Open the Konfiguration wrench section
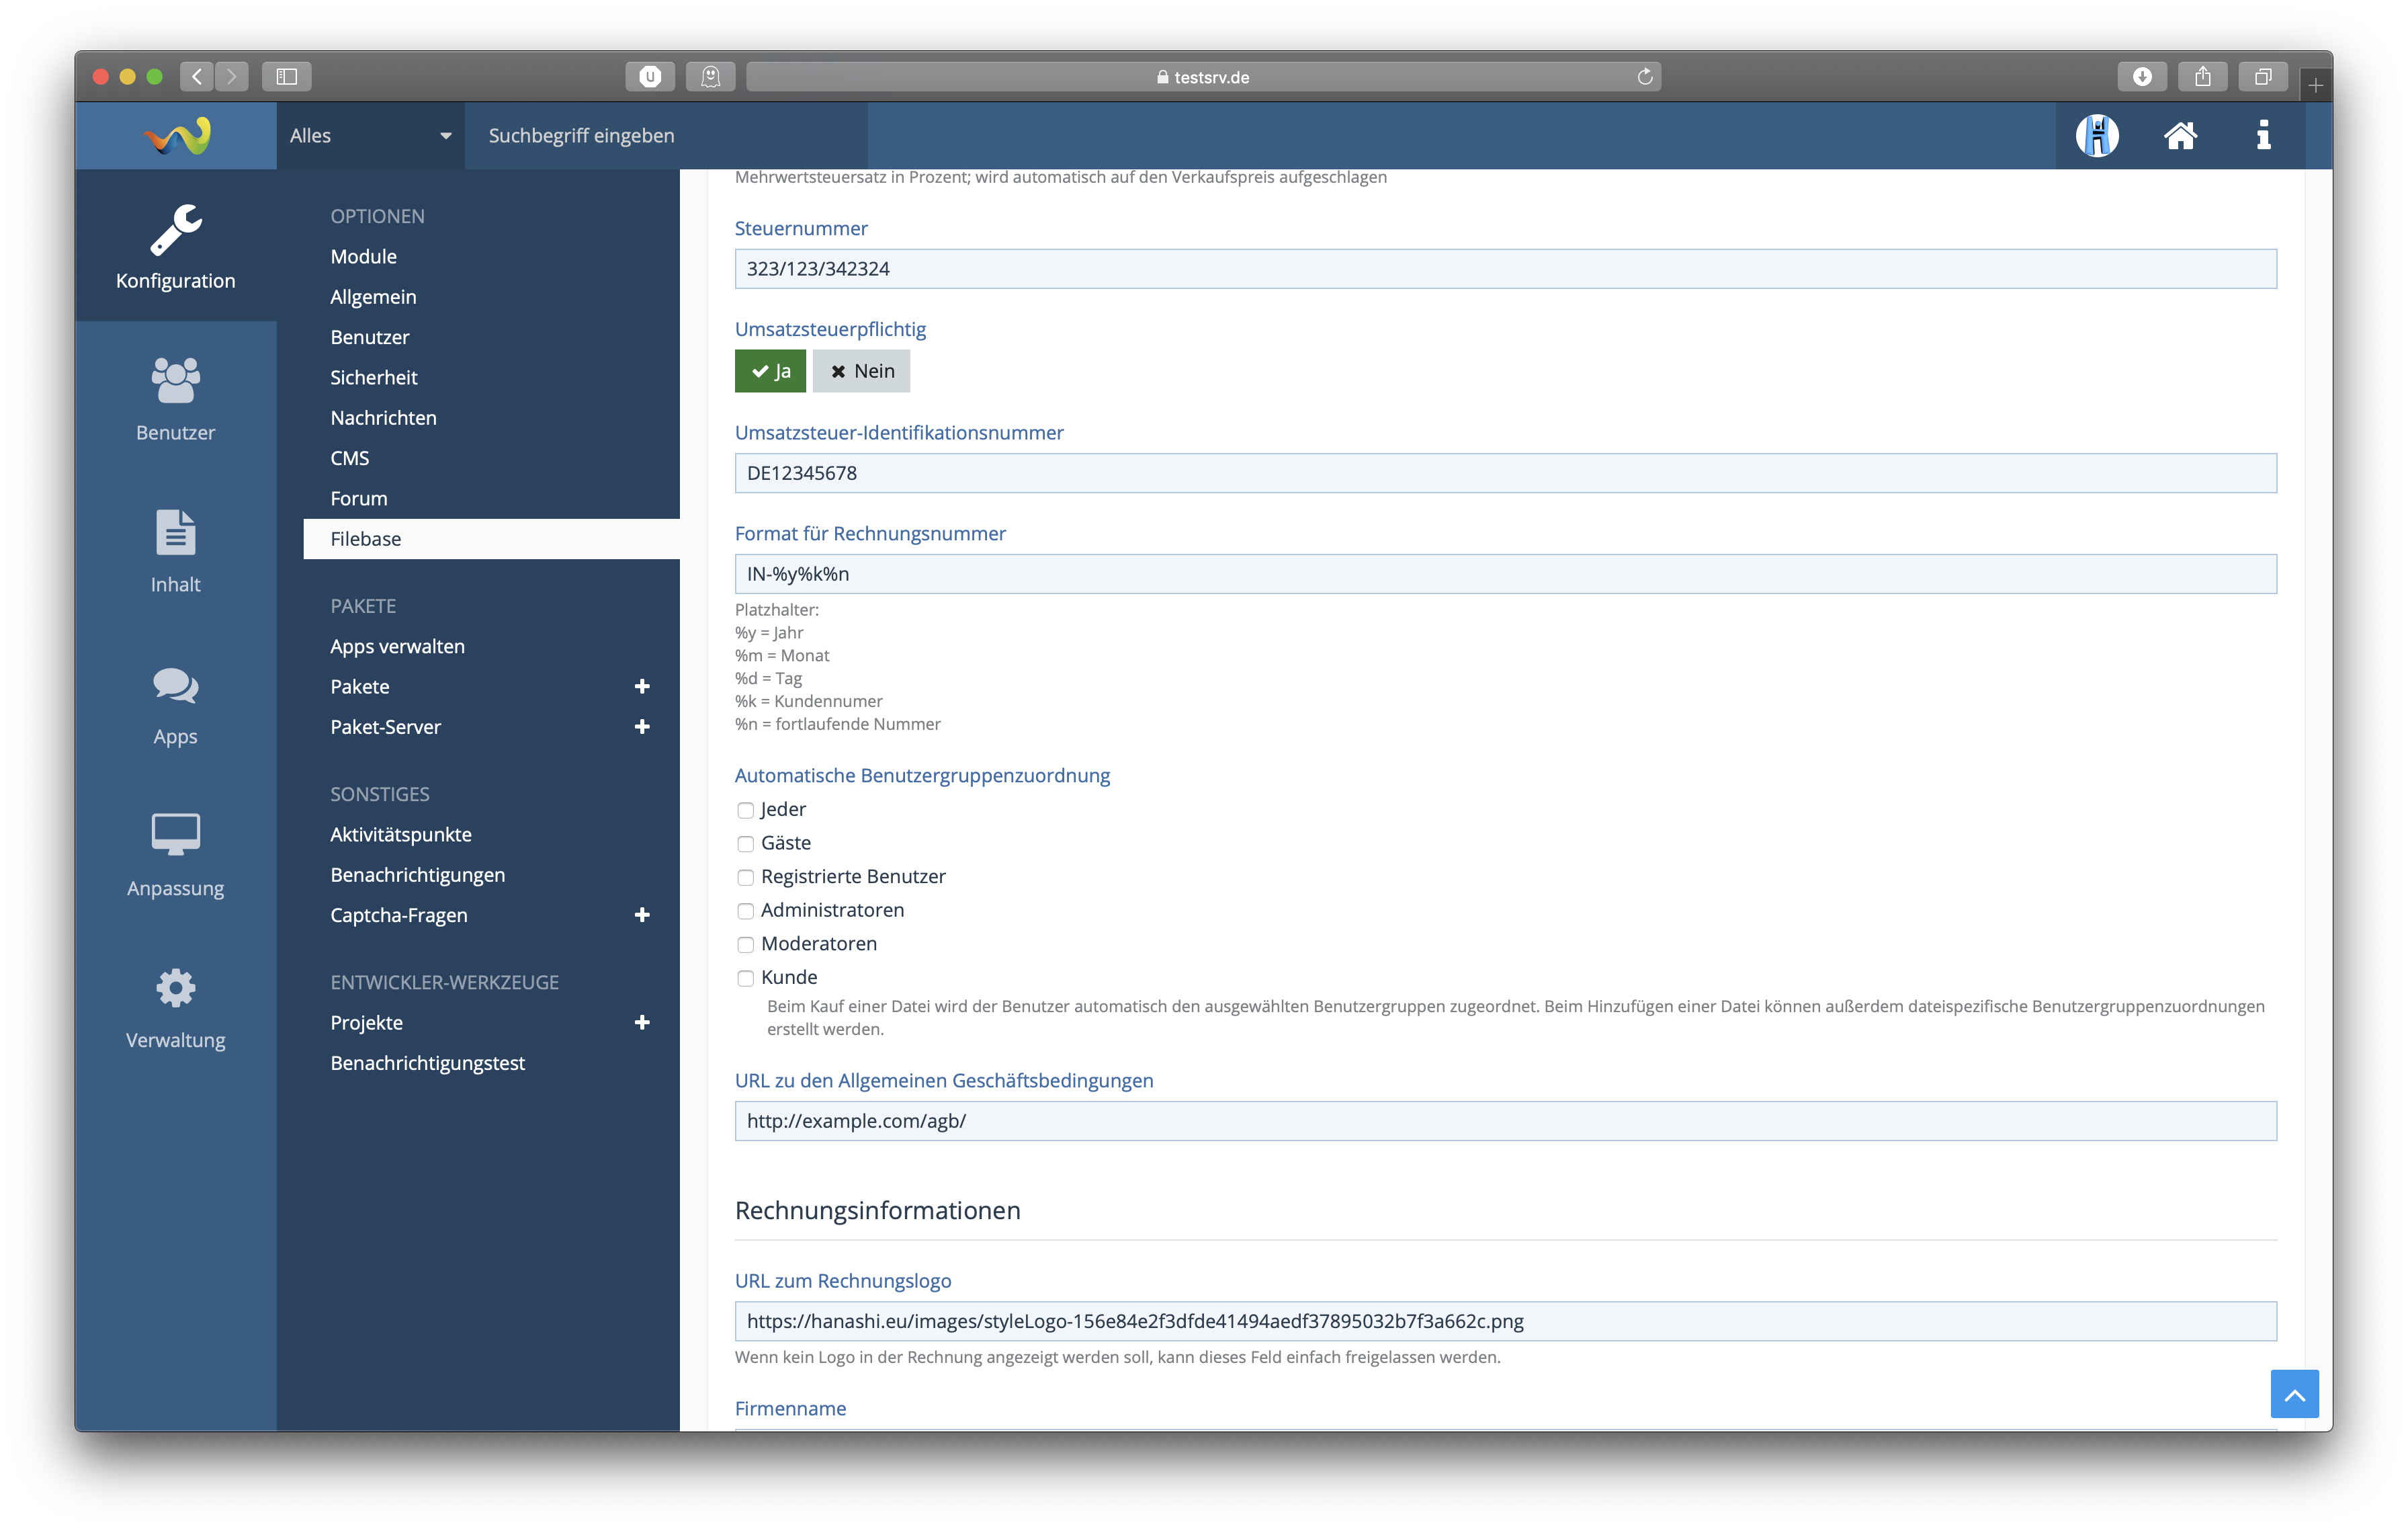2408x1531 pixels. [175, 246]
